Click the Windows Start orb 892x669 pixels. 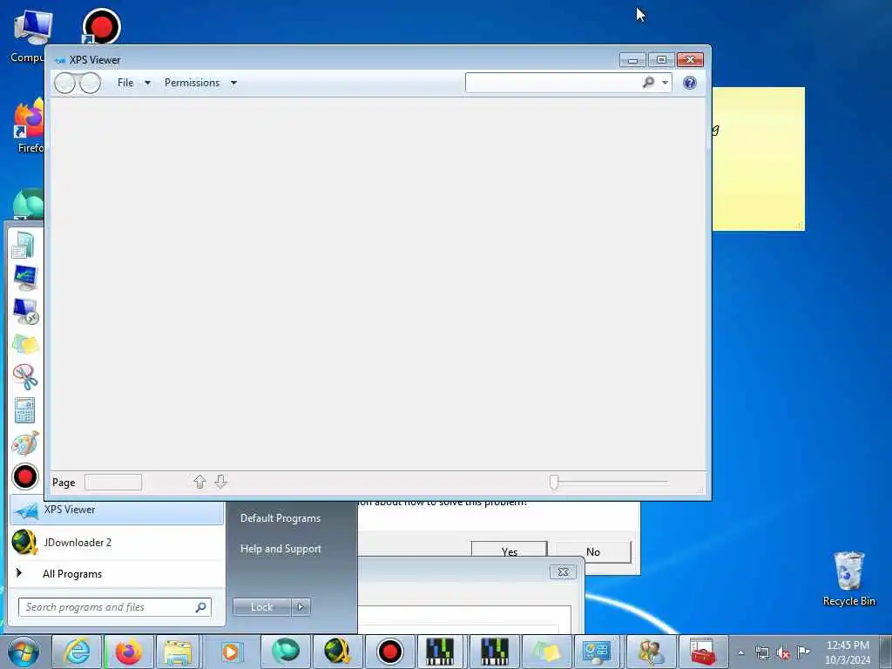(24, 652)
